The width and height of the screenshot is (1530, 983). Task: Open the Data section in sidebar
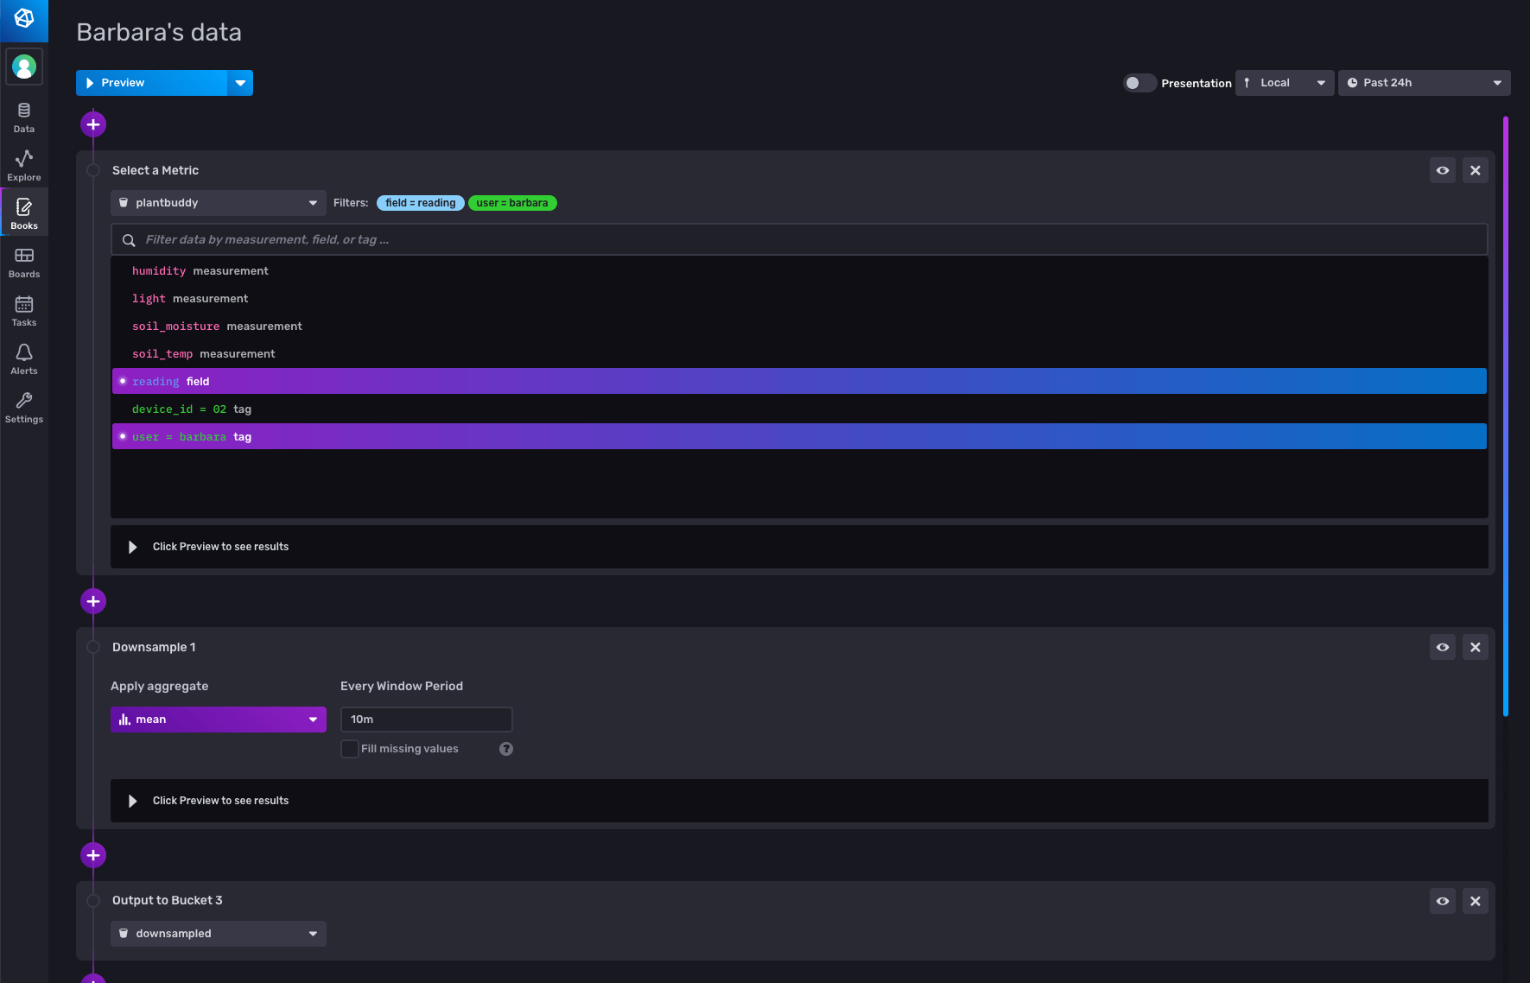tap(24, 117)
